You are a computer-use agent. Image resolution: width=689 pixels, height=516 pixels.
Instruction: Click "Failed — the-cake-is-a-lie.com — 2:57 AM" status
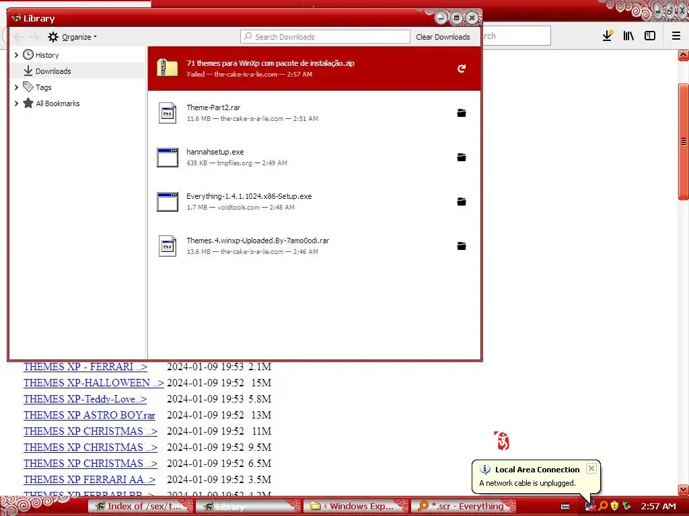coord(250,74)
